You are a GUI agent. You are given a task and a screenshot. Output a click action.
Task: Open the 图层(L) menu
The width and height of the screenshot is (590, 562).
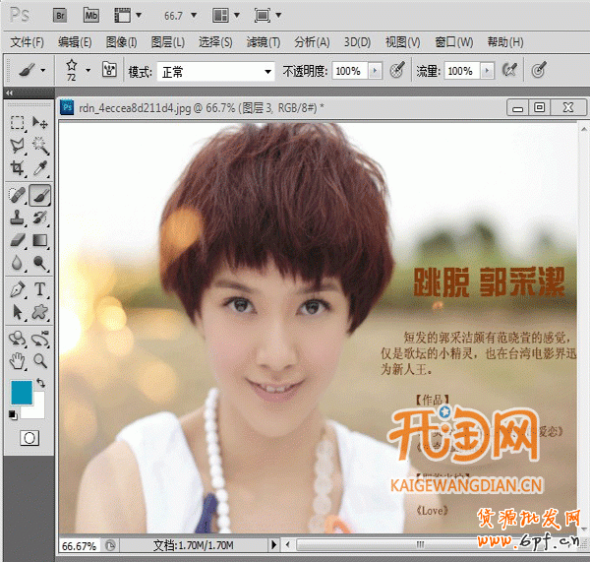[x=168, y=42]
